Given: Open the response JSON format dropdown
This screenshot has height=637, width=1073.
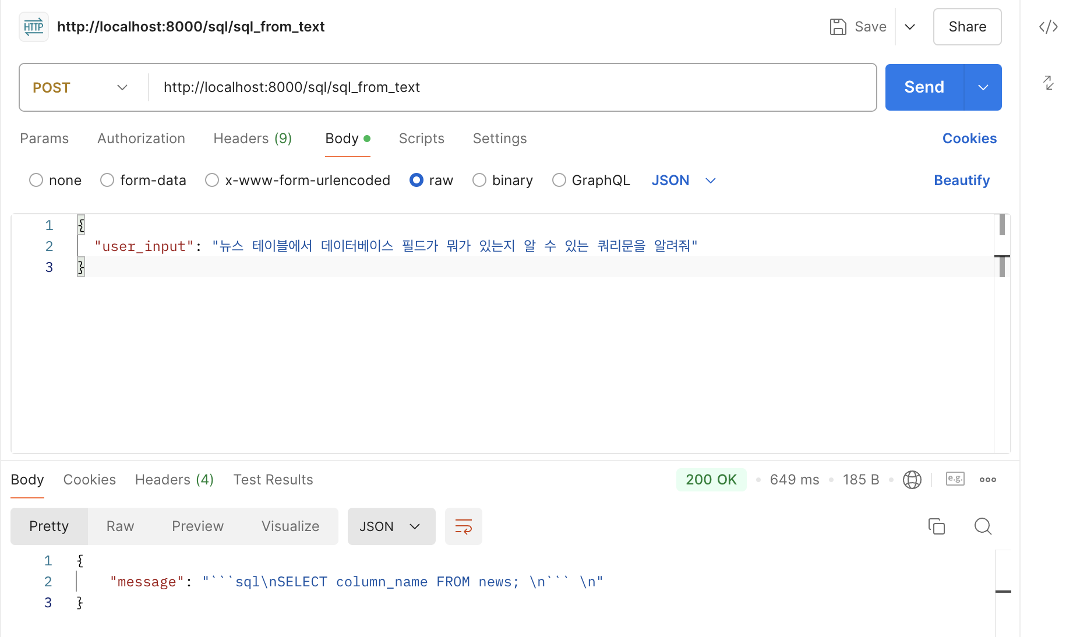Looking at the screenshot, I should click(x=391, y=526).
